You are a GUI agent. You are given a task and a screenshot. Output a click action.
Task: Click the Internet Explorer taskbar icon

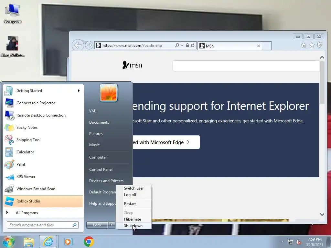pos(48,242)
